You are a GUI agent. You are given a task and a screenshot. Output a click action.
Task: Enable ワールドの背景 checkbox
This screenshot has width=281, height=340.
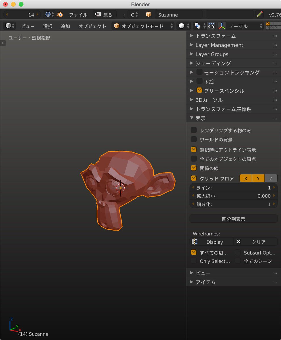[x=194, y=139]
